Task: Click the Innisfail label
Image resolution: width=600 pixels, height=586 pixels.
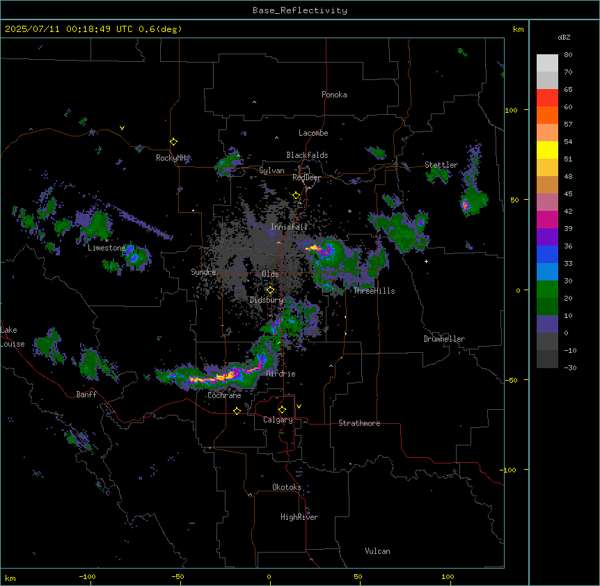Action: (x=289, y=227)
